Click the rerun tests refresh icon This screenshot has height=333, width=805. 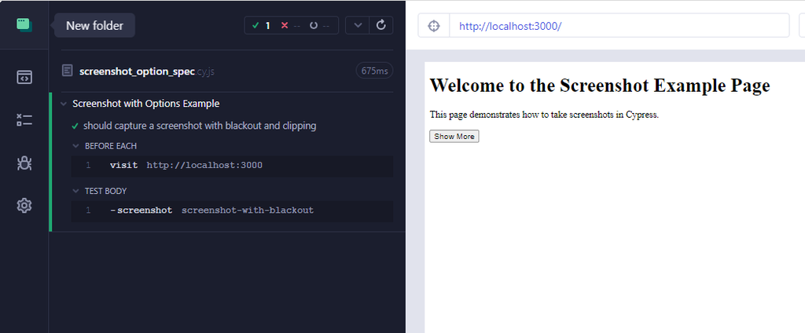[x=381, y=25]
